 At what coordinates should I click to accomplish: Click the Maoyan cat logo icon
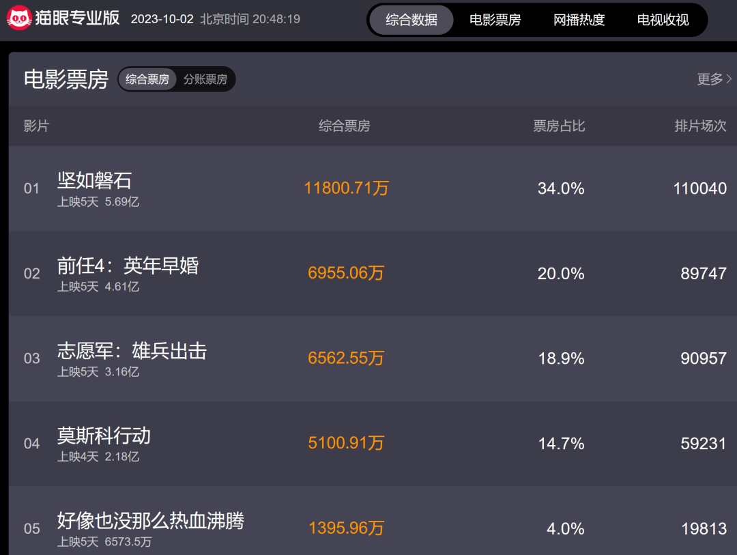coord(20,18)
